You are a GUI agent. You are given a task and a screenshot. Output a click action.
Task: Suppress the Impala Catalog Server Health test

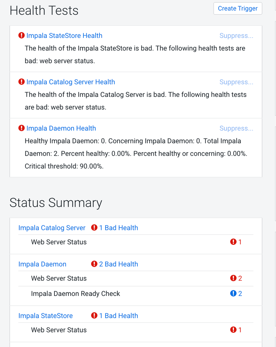pos(236,82)
